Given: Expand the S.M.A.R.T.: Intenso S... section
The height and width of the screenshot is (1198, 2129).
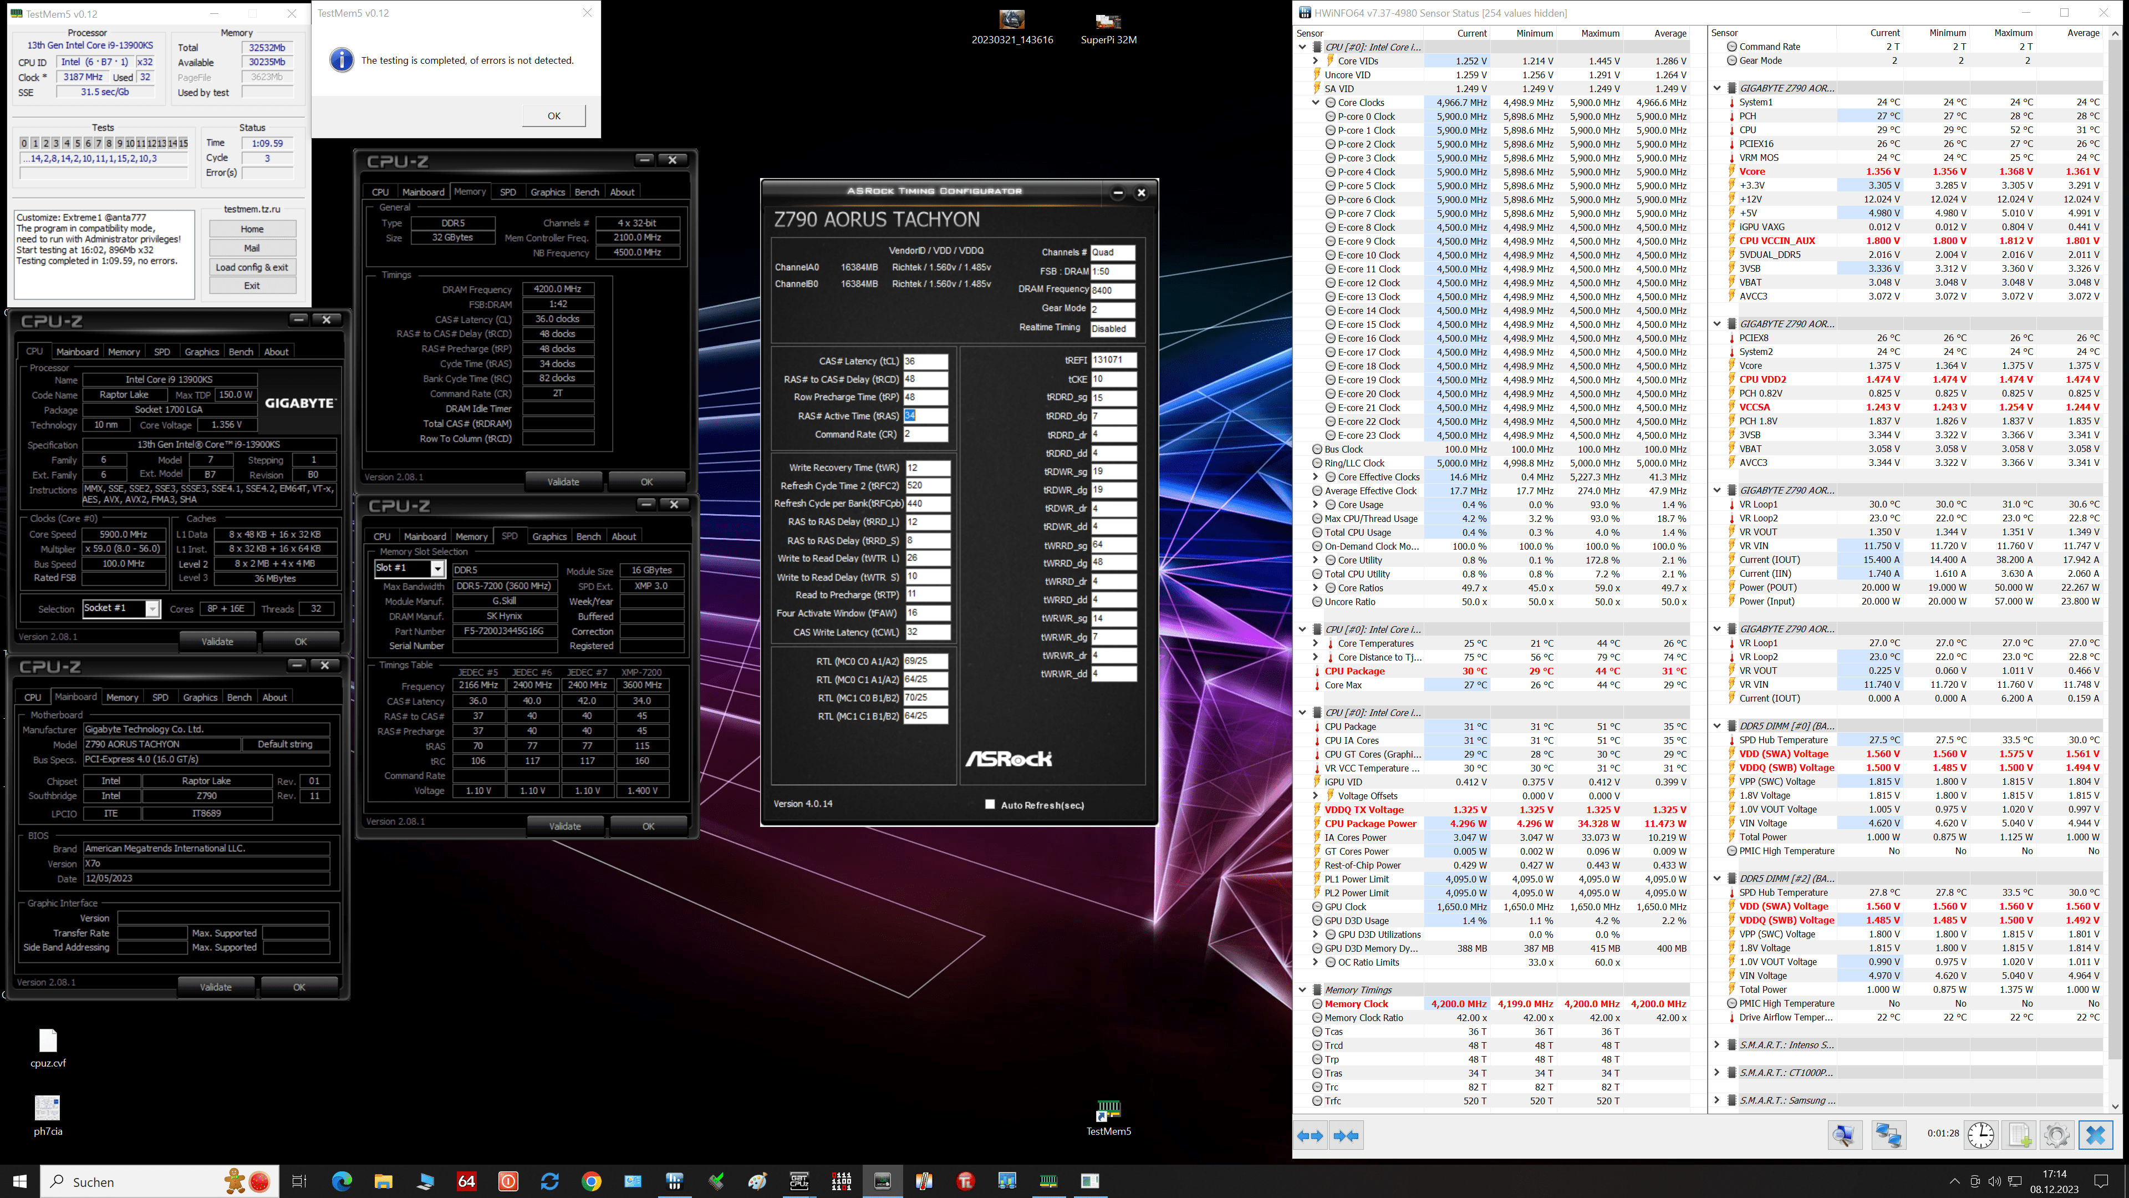Looking at the screenshot, I should pos(1718,1045).
